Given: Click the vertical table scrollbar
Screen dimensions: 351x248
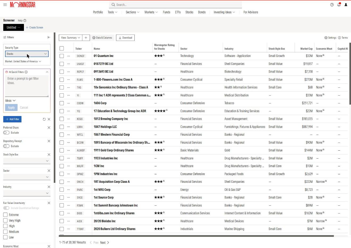Looking at the screenshot, I should click(350, 74).
